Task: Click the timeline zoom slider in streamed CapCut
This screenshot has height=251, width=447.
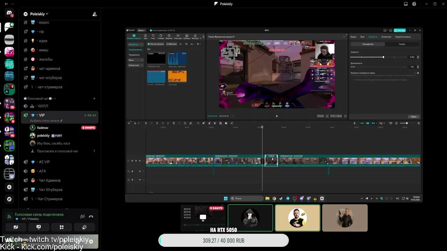Action: pos(406,123)
